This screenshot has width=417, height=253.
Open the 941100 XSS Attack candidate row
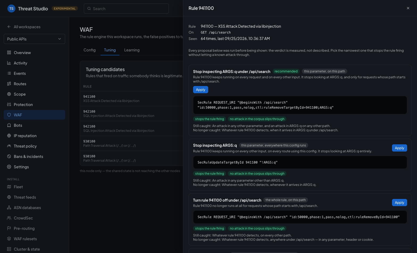pyautogui.click(x=131, y=99)
